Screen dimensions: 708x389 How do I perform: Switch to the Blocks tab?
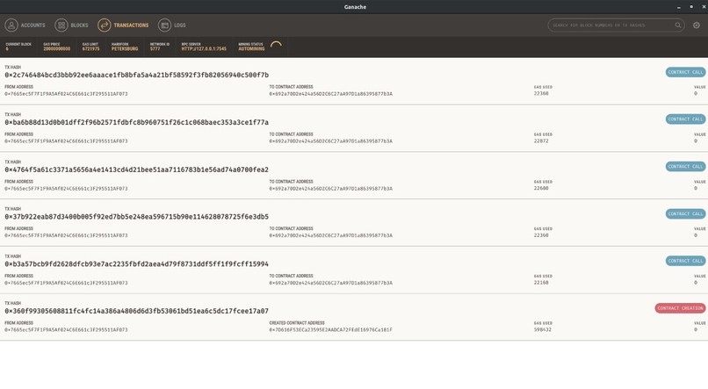tap(71, 25)
